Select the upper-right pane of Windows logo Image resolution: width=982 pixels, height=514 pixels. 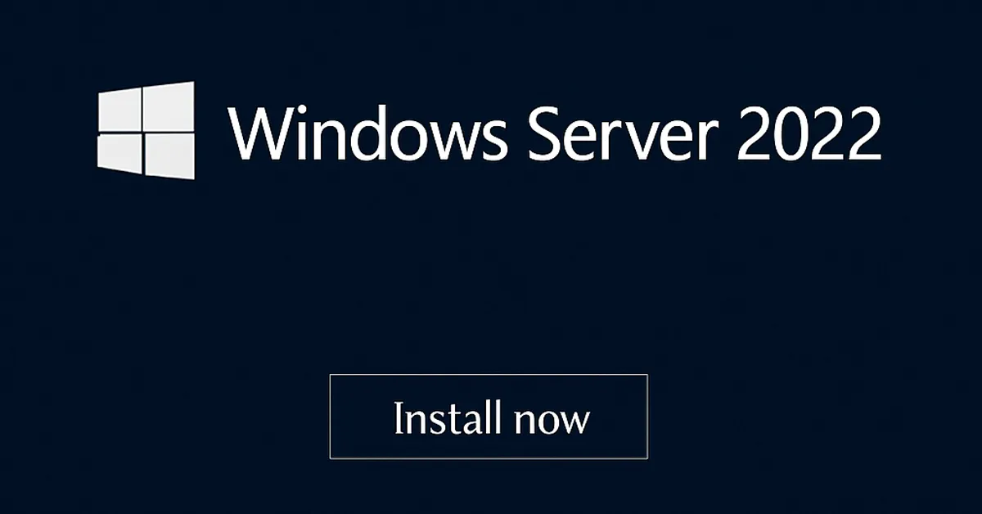click(x=169, y=106)
